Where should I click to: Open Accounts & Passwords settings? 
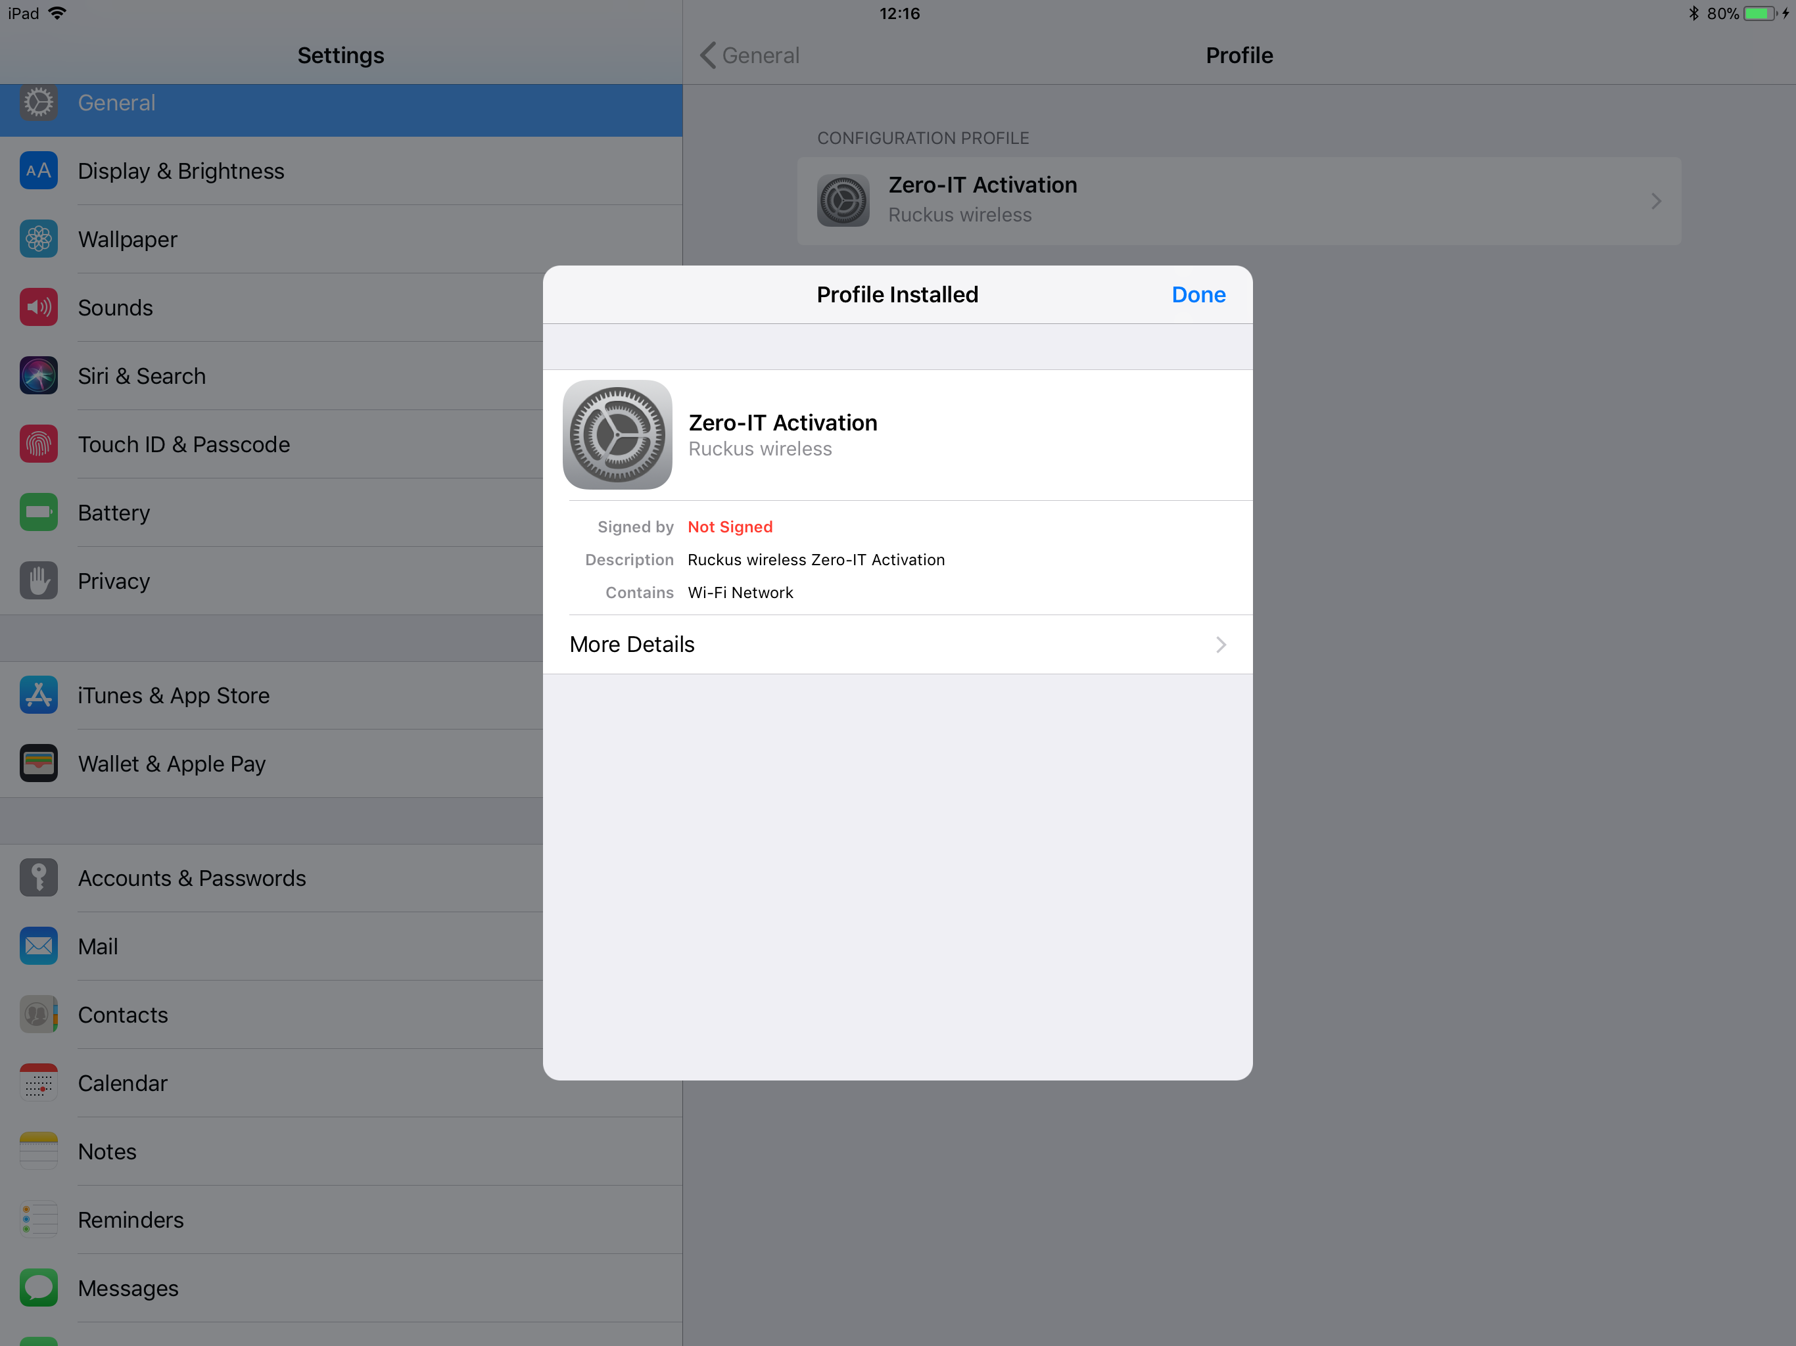[191, 879]
